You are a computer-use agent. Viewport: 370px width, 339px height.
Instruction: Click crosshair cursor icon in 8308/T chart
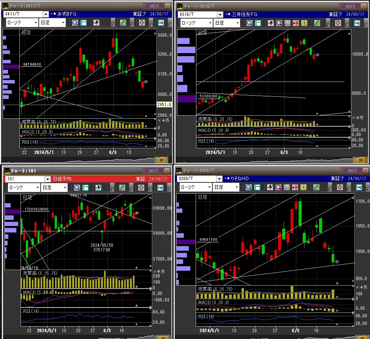coord(257,187)
